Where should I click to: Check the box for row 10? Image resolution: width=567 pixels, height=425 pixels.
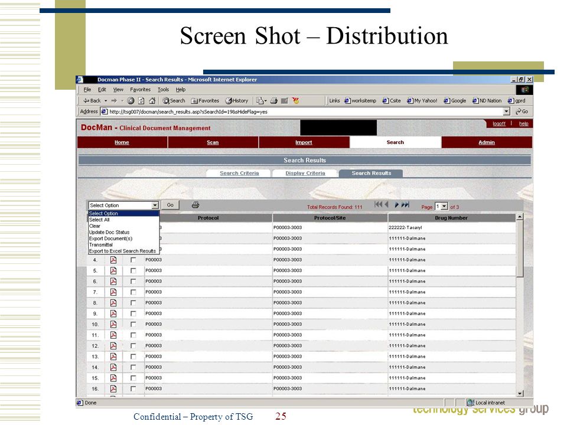point(133,324)
